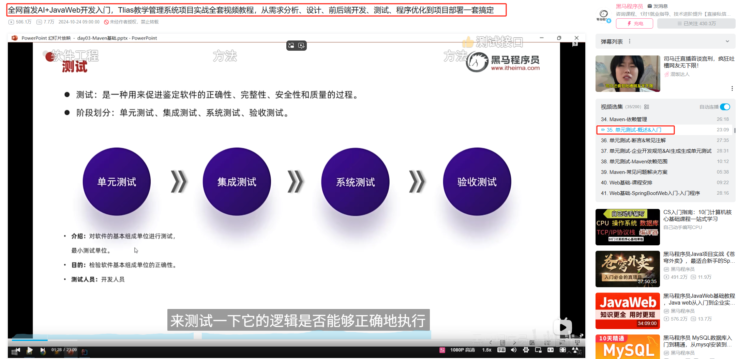This screenshot has width=737, height=359.
Task: Open the JavaWeb基础教程 video title
Action: click(x=699, y=299)
